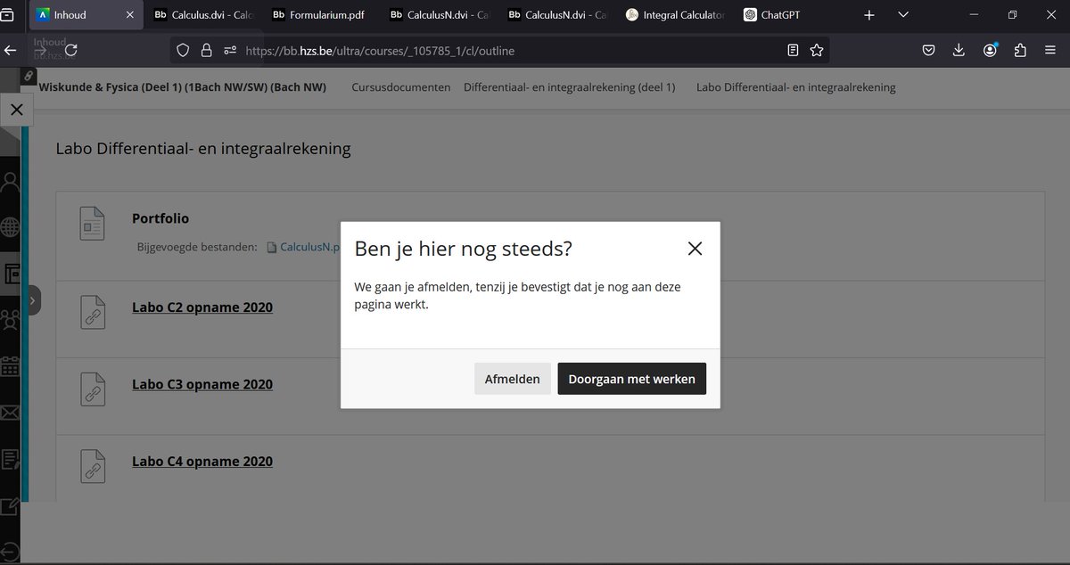Screen dimensions: 1070x565
Task: Open the profile icon in the sidebar
Action: [10, 183]
